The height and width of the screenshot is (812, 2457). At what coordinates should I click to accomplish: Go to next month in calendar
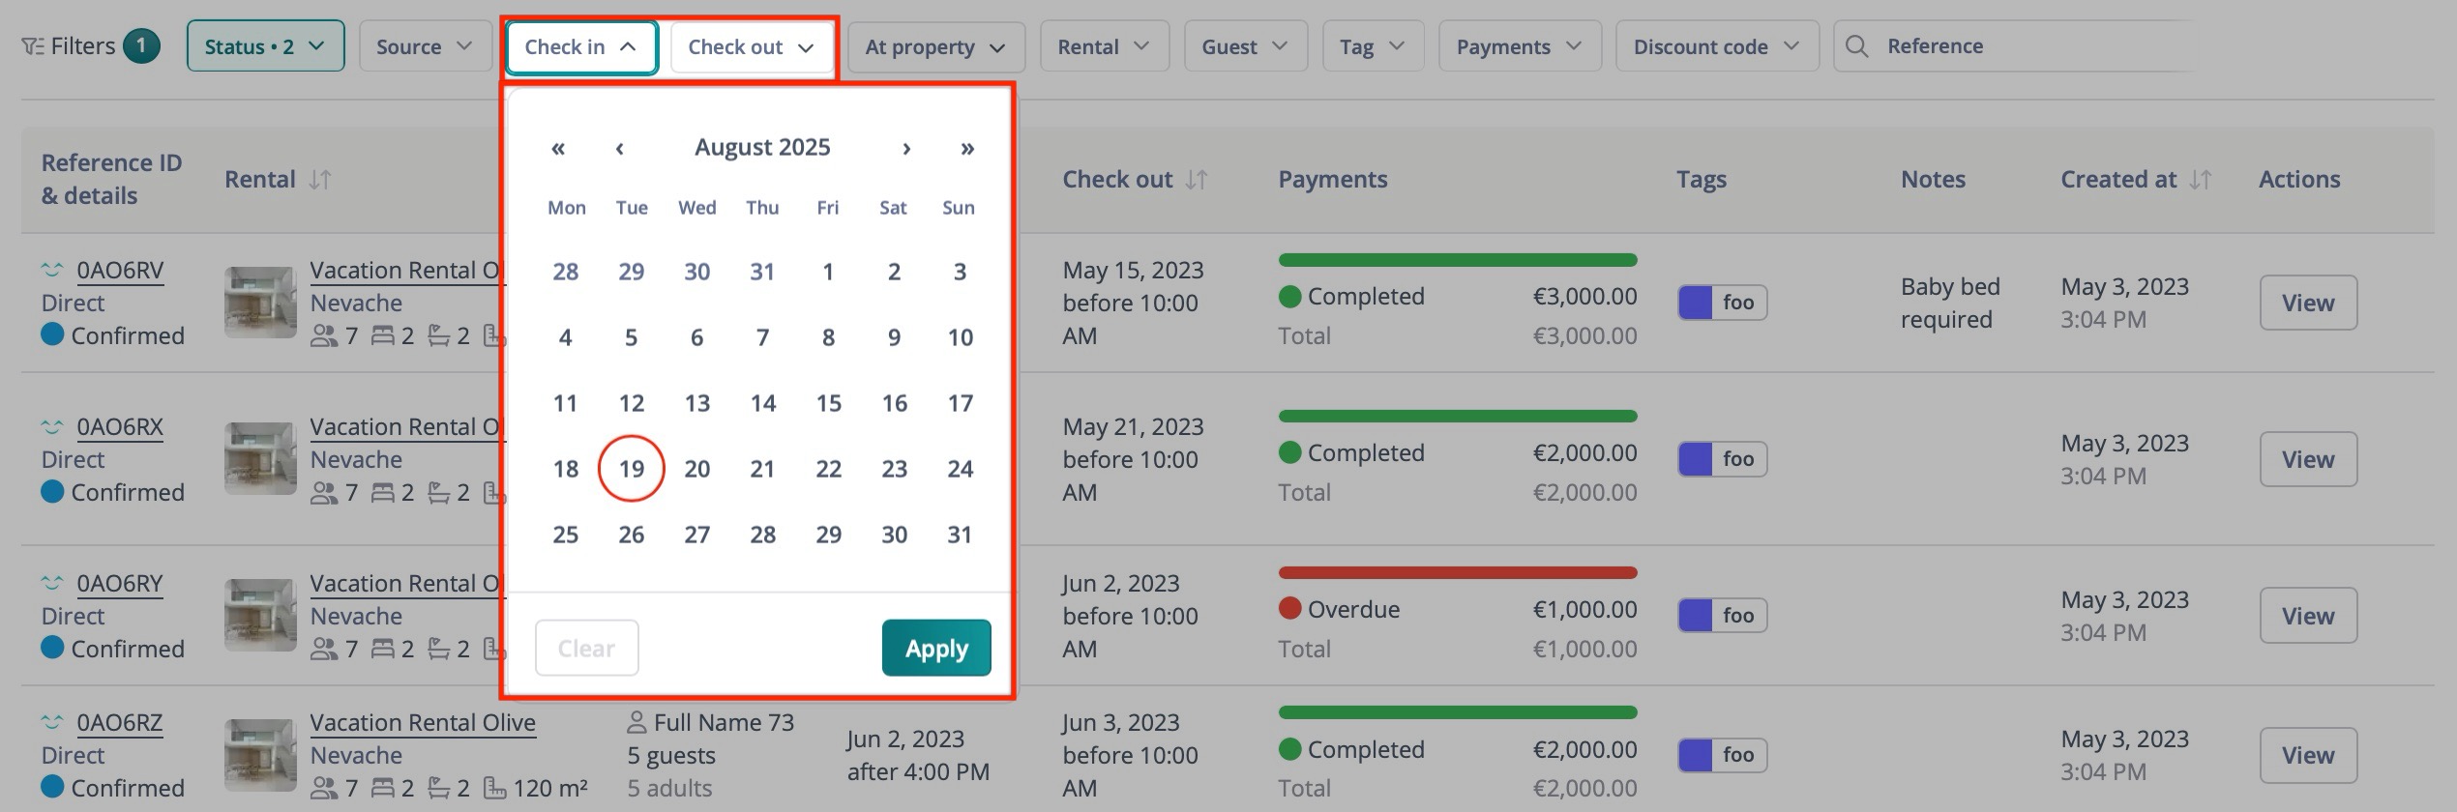tap(906, 148)
